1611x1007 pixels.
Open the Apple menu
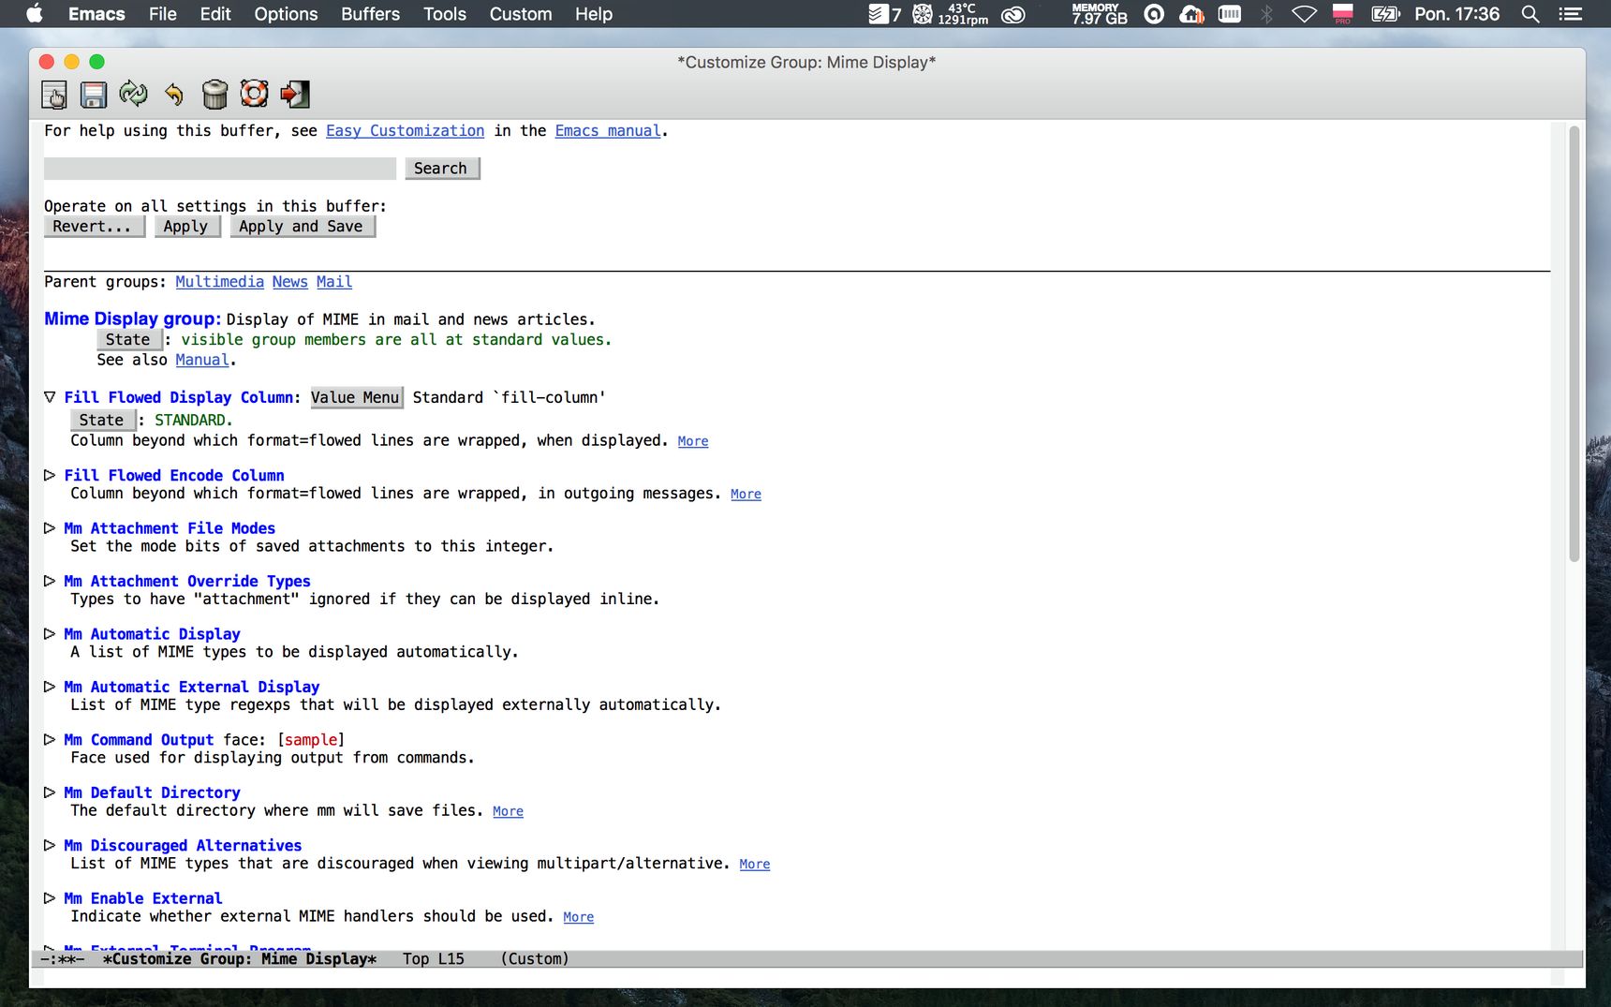(x=35, y=13)
